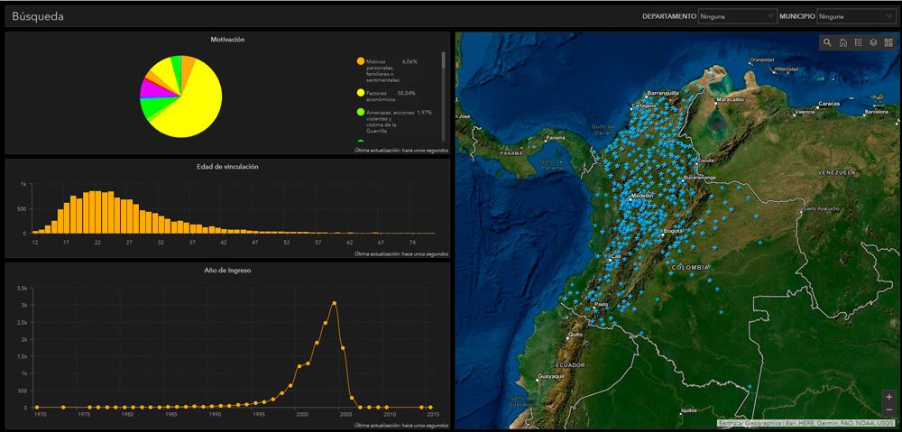Zoom in with the plus button
This screenshot has height=432, width=902.
tap(889, 397)
